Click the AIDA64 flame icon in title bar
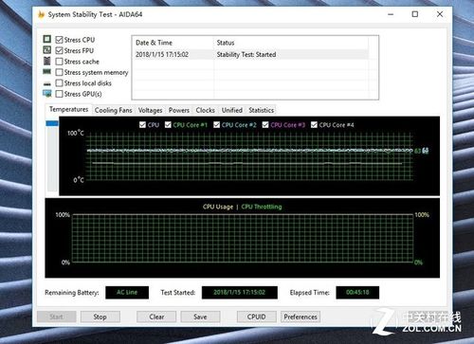 [x=41, y=14]
